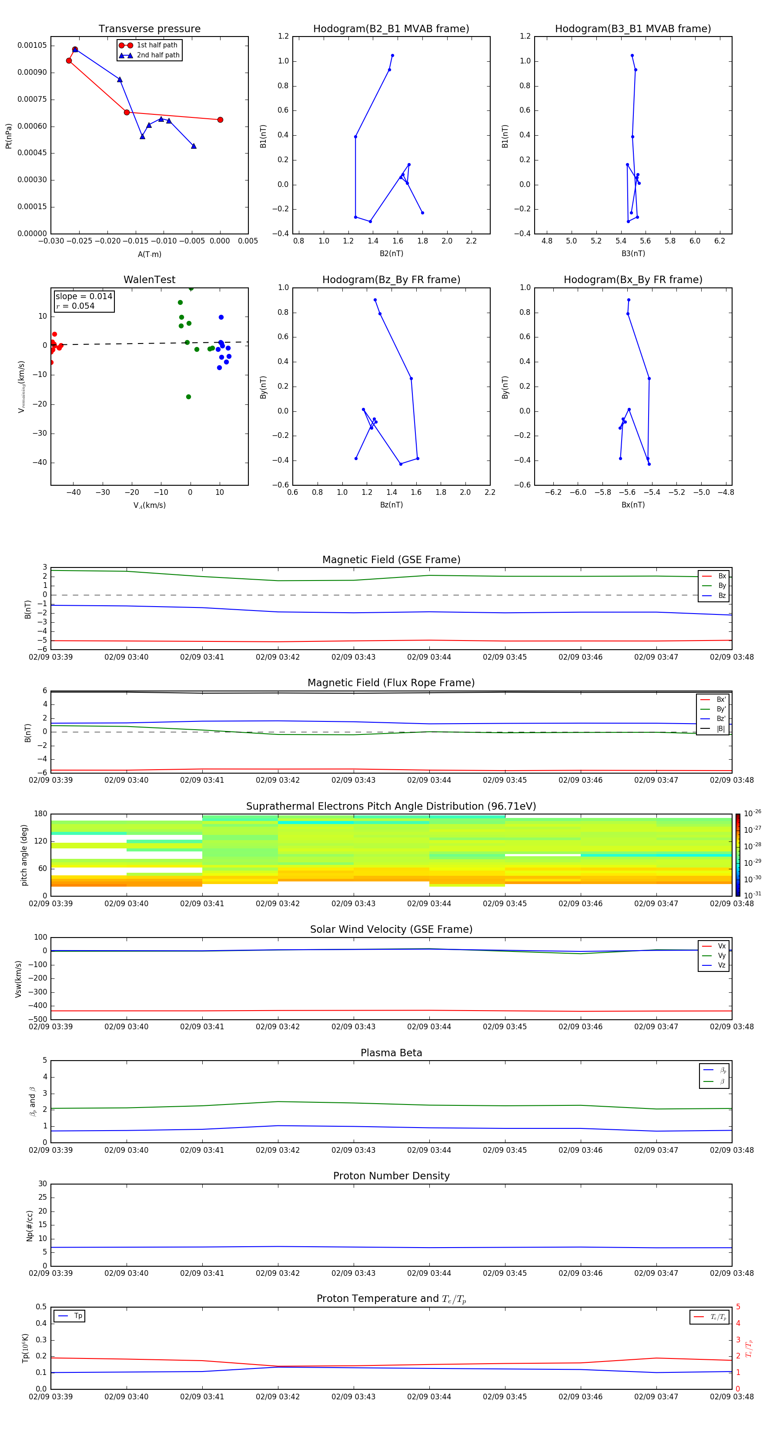Select Bz in the GSE magnetic field legend
The height and width of the screenshot is (1435, 783).
click(x=714, y=595)
